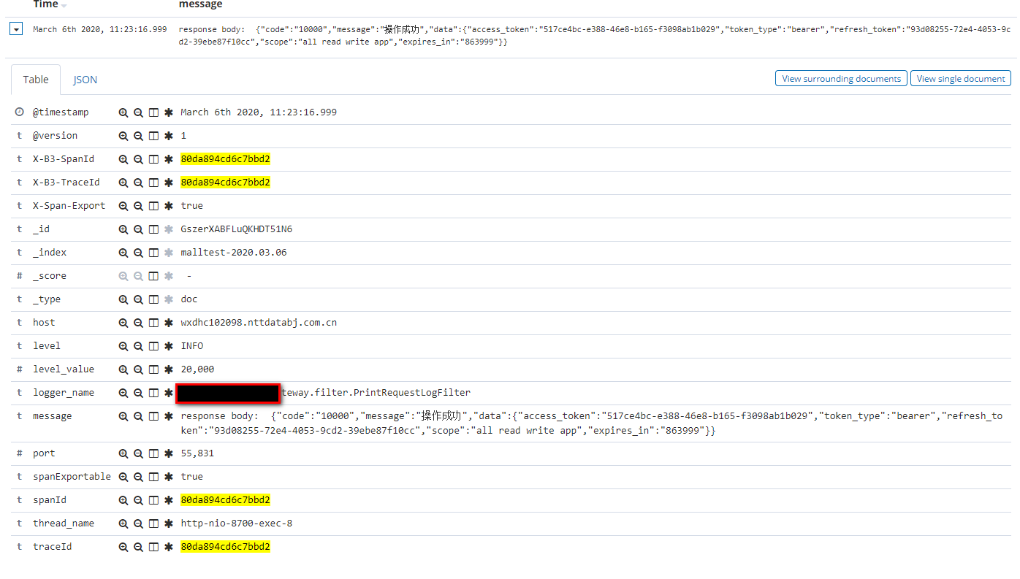Viewport: 1020px width, 579px height.
Task: Filter out the port value 55,831
Action: click(x=138, y=453)
